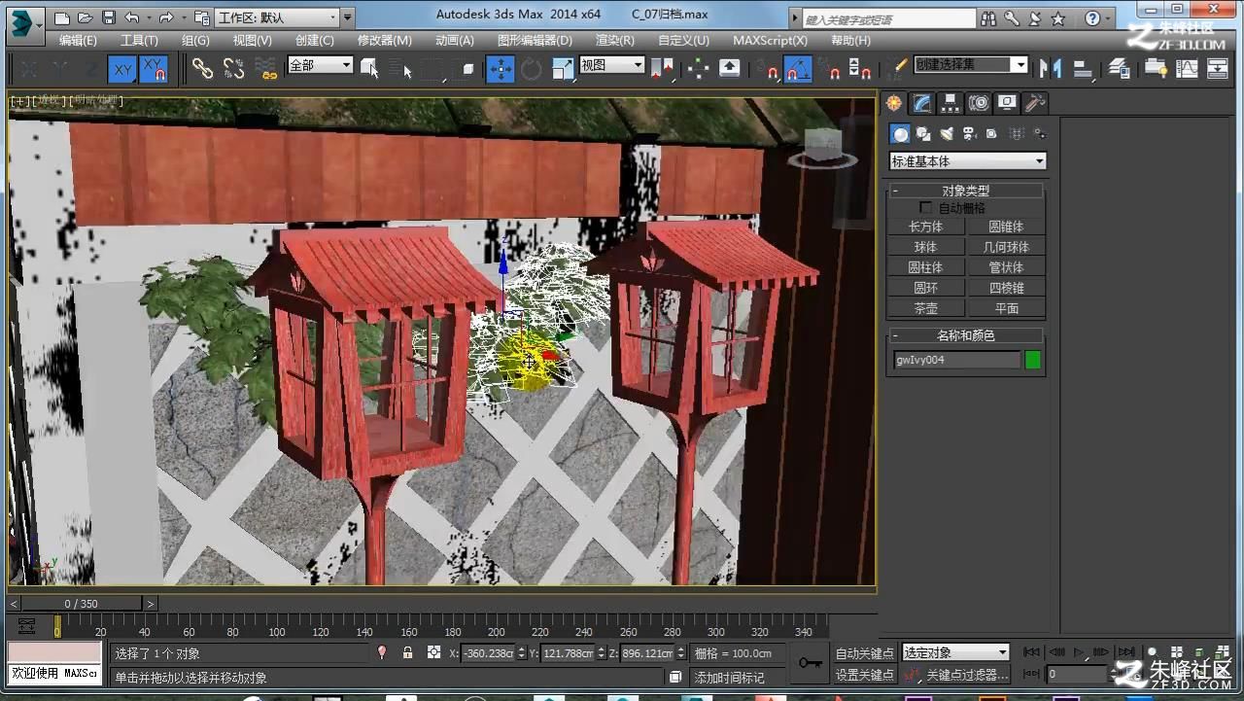The height and width of the screenshot is (701, 1244).
Task: Click Edit Named Selection Sets brush icon
Action: pos(898,68)
